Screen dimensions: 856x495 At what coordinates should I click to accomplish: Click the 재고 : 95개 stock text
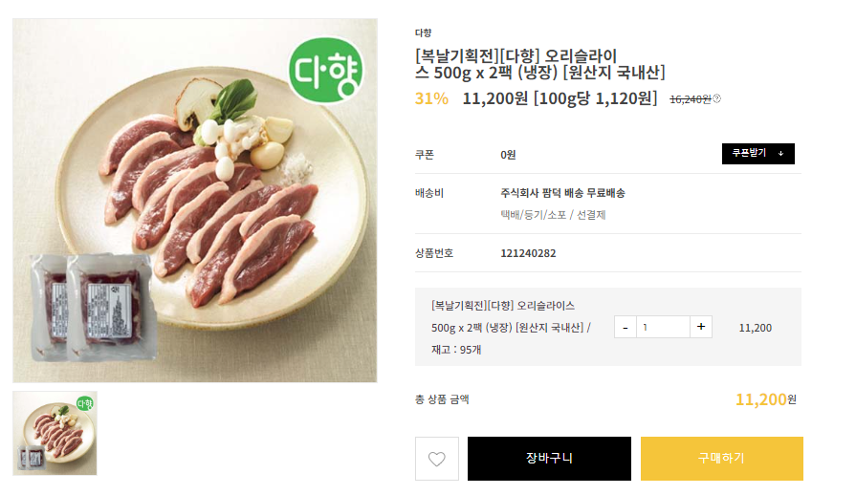pyautogui.click(x=456, y=350)
